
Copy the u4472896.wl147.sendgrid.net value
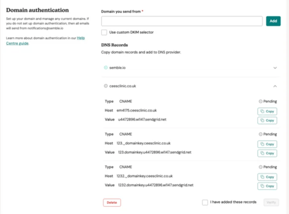pos(267,121)
